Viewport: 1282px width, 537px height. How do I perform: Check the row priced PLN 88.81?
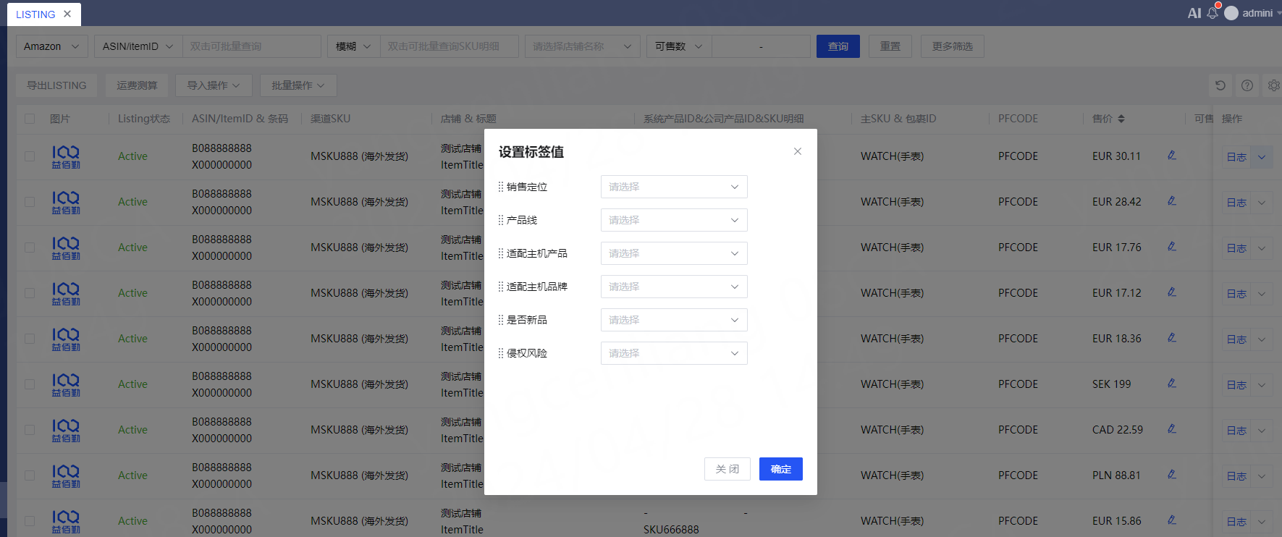coord(30,475)
